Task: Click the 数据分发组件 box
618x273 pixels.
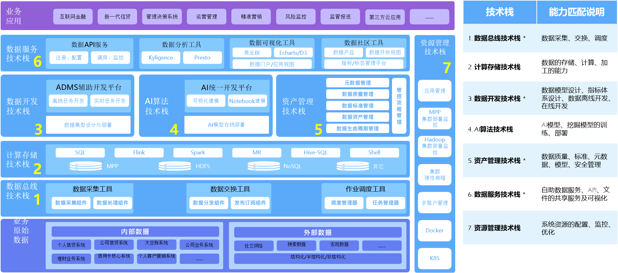Action: coord(209,203)
